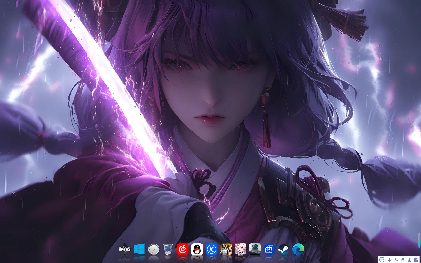
Task: Click the Windows Start logo in dock
Action: tap(139, 249)
